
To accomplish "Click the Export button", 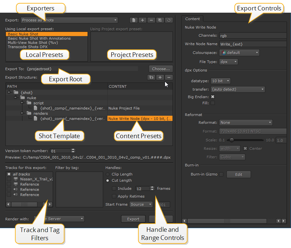I will pyautogui.click(x=133, y=219).
